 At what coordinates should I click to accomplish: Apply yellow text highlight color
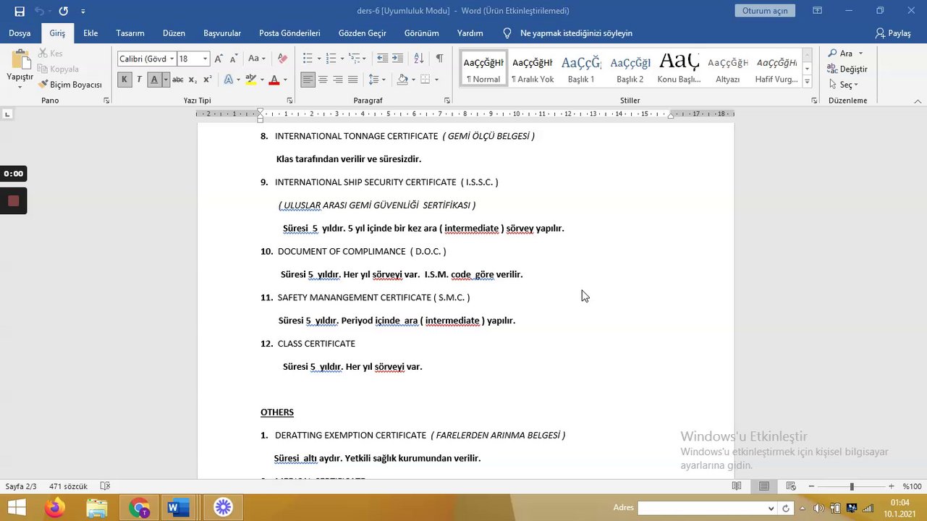250,80
